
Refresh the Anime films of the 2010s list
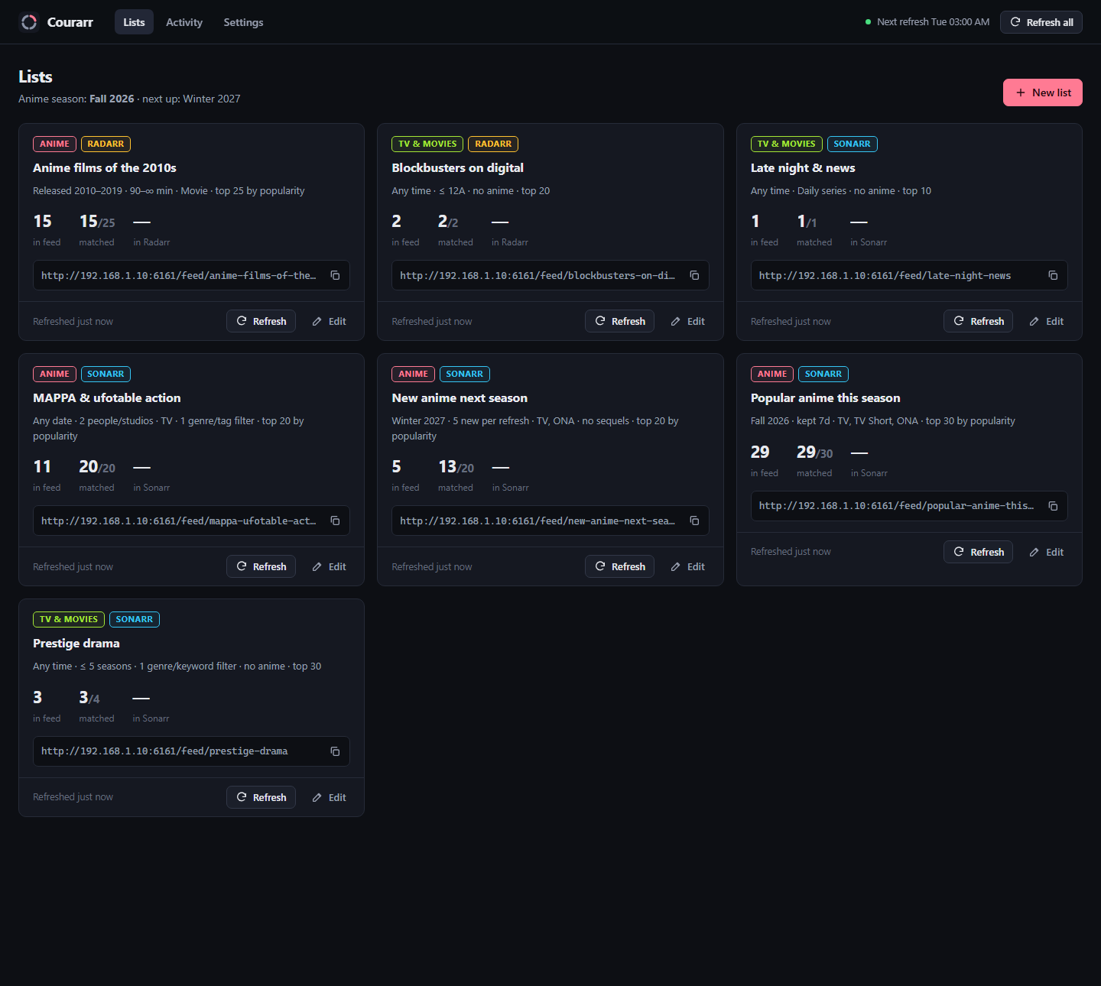click(261, 321)
